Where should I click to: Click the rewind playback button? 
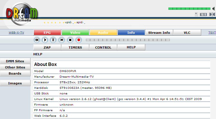point(37,40)
